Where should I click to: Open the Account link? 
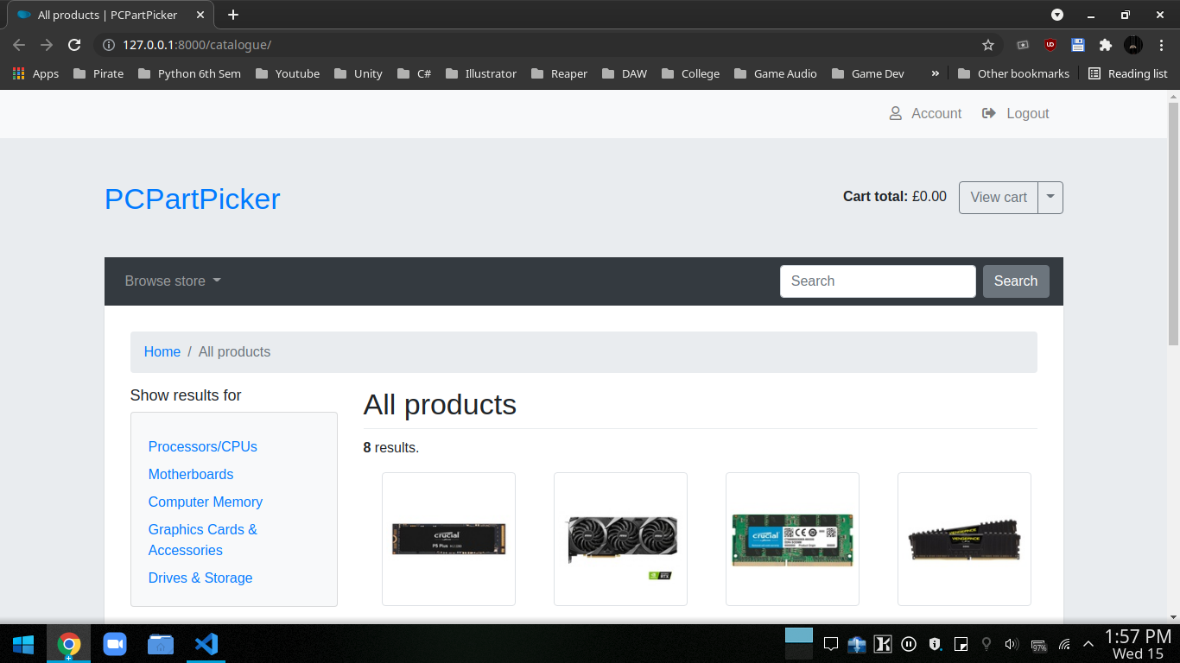(x=925, y=113)
